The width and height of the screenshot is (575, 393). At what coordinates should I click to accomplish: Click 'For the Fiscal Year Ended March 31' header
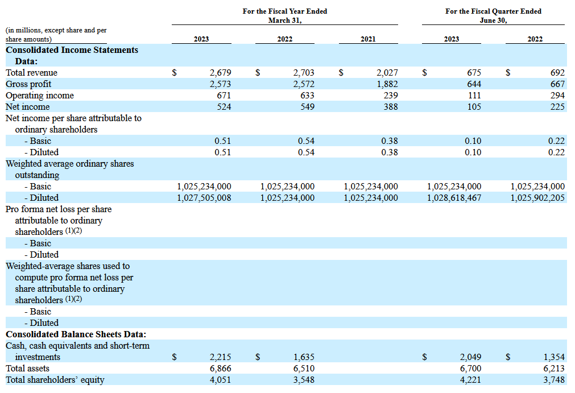point(285,16)
